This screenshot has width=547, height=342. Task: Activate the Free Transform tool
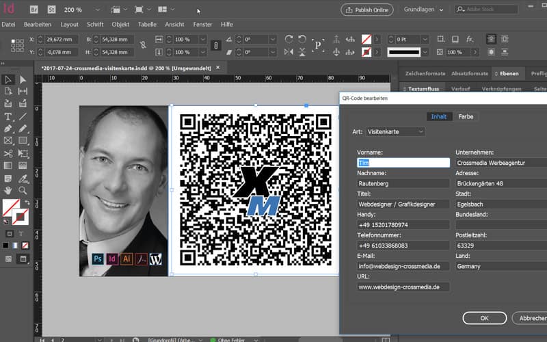[23, 153]
